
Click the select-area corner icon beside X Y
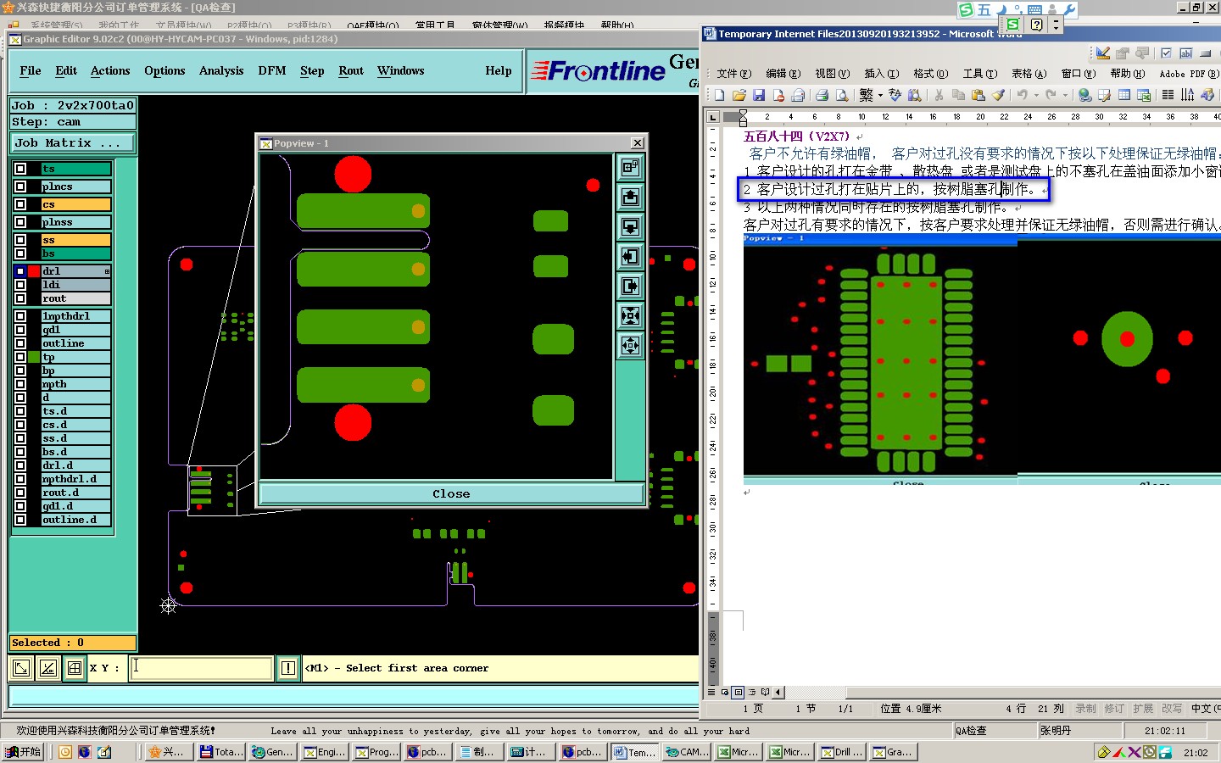(21, 668)
